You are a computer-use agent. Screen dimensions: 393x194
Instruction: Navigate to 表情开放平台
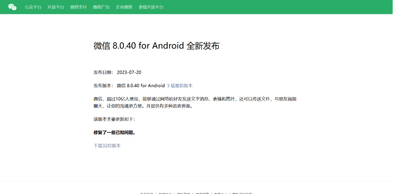click(151, 7)
